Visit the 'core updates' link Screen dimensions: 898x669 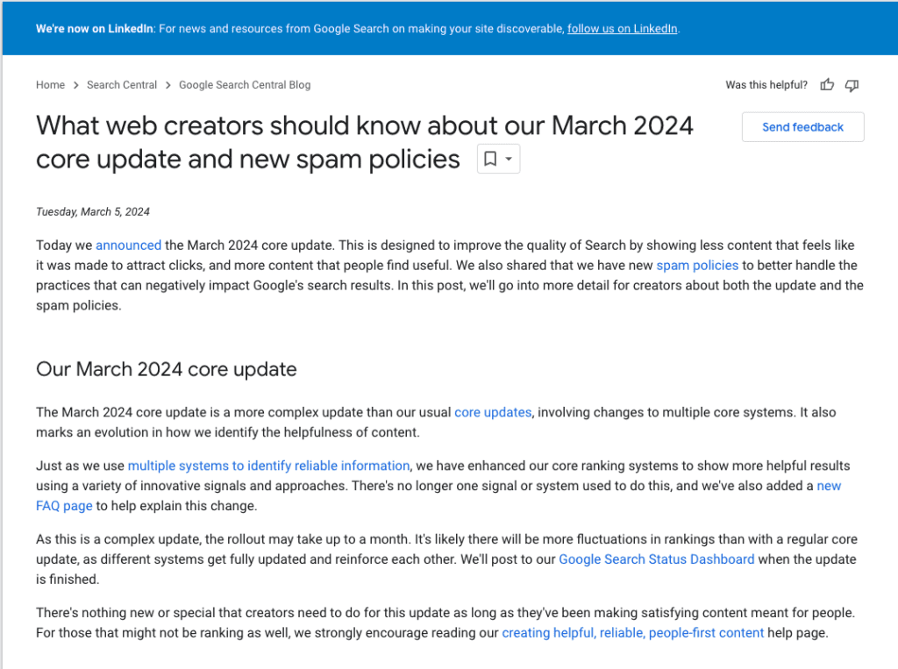(493, 412)
